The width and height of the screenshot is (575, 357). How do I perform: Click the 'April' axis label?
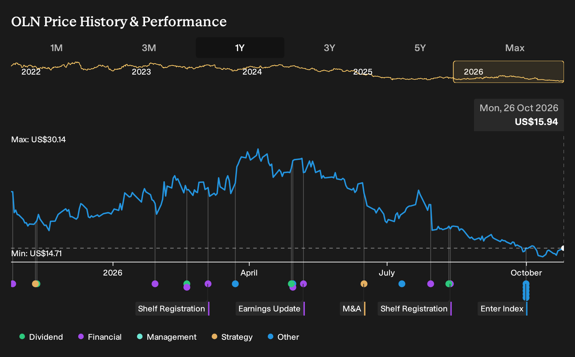[x=249, y=273]
